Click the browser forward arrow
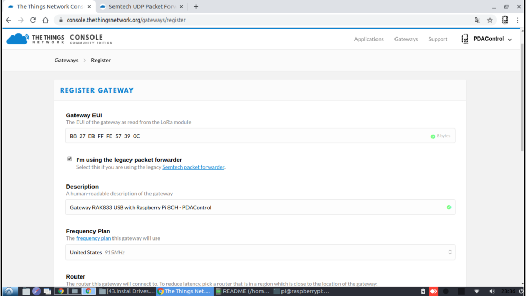The height and width of the screenshot is (296, 526). click(x=21, y=20)
